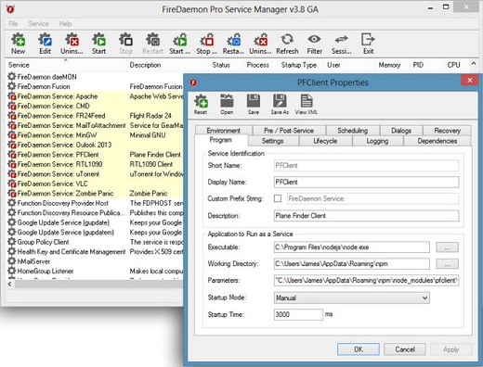Click the Session switch icon
The image size is (483, 367).
[x=341, y=44]
